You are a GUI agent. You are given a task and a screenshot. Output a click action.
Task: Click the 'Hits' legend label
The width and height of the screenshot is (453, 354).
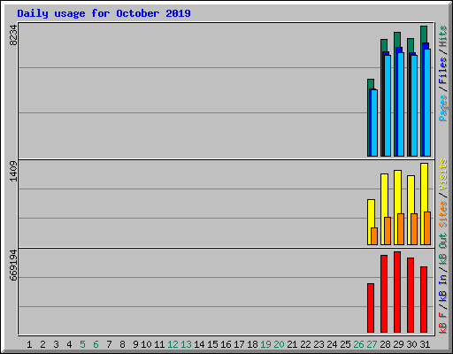(443, 36)
